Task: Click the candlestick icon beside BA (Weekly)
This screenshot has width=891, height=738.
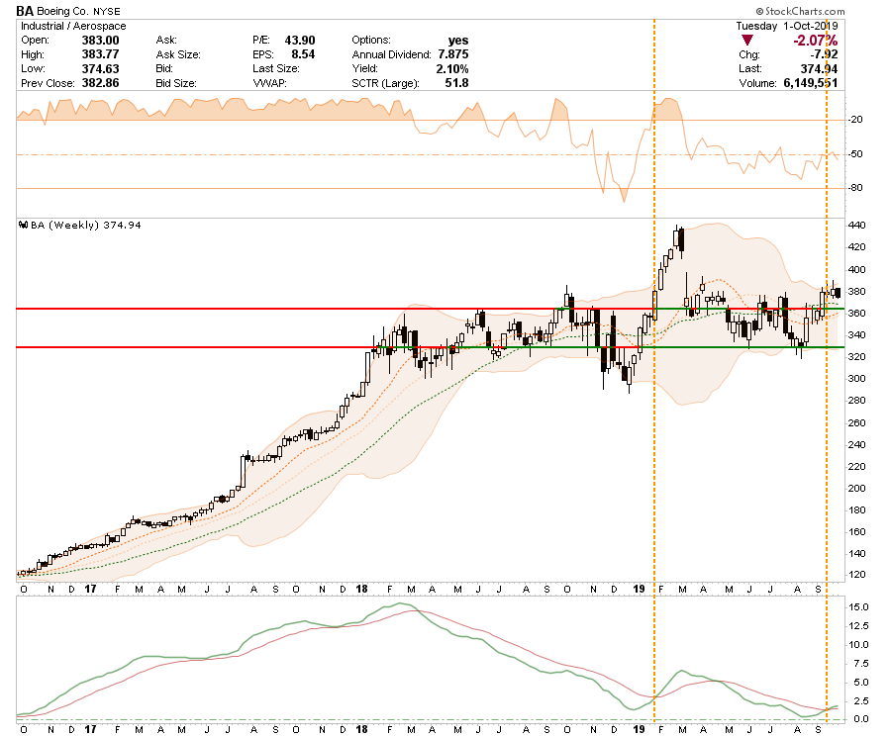Action: pos(24,225)
